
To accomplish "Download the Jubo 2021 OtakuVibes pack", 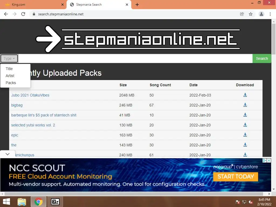I will 245,95.
